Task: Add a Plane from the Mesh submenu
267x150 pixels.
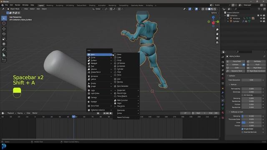Action: [x=126, y=55]
